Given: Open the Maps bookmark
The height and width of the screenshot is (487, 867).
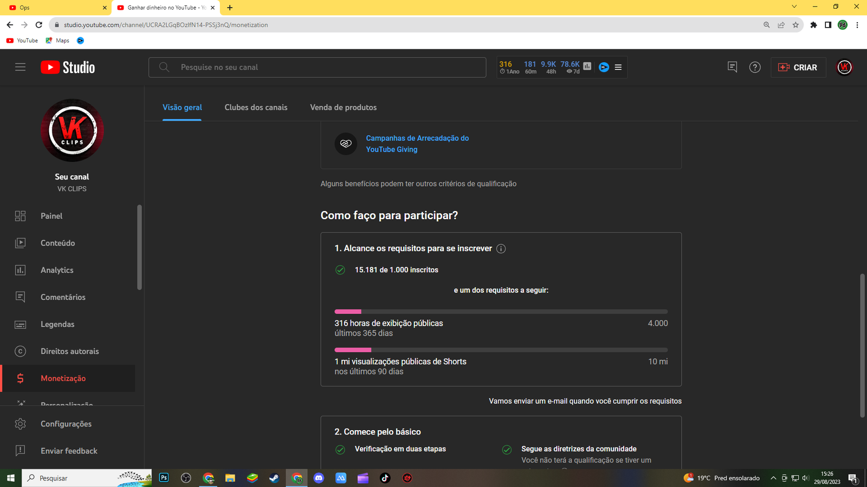Looking at the screenshot, I should (57, 41).
